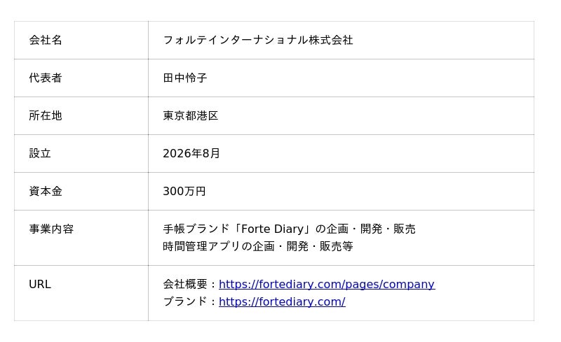The width and height of the screenshot is (561, 342).
Task: Select the capital amount 300万円
Action: point(184,192)
